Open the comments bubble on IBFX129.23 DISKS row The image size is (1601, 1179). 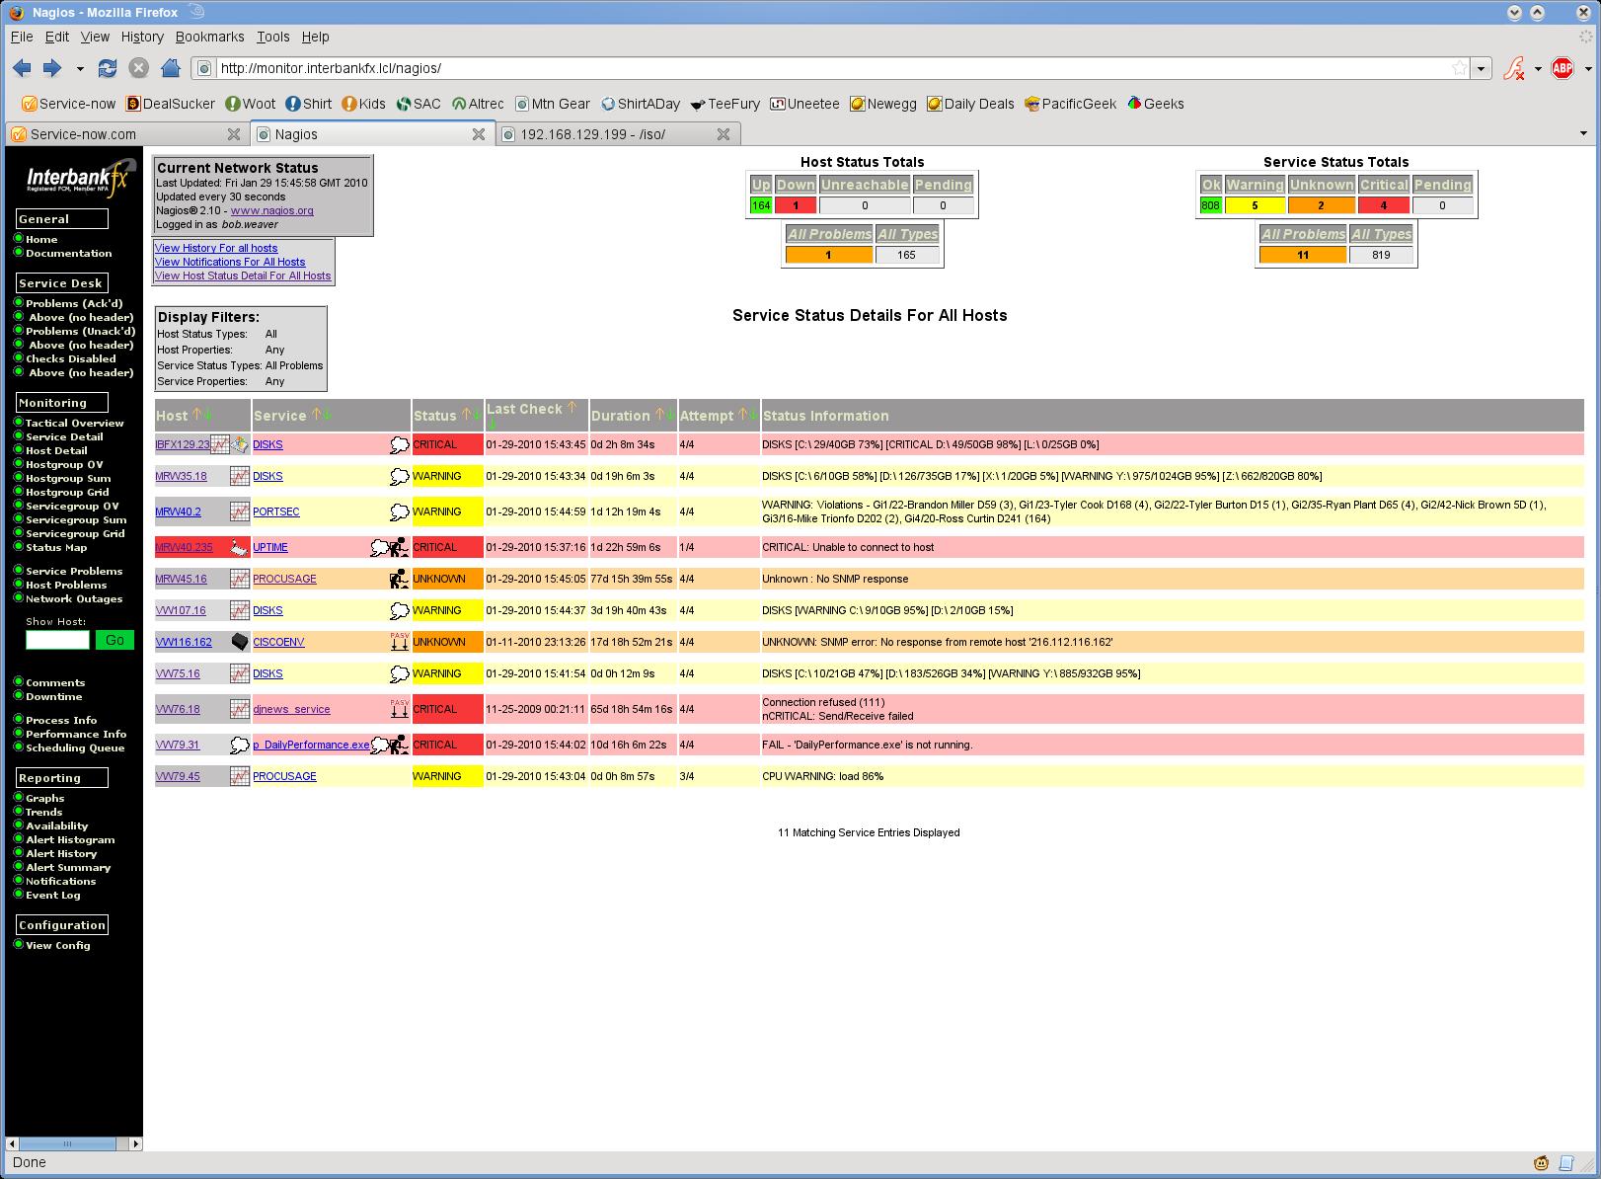tap(399, 445)
